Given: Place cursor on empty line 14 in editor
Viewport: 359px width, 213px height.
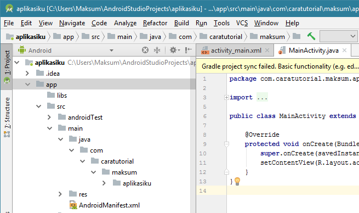Looking at the screenshot, I should pyautogui.click(x=293, y=190).
